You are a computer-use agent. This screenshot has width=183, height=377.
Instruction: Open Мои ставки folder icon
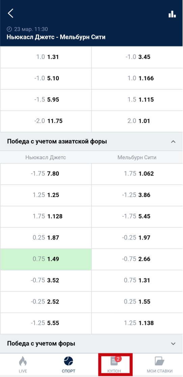coord(159,361)
